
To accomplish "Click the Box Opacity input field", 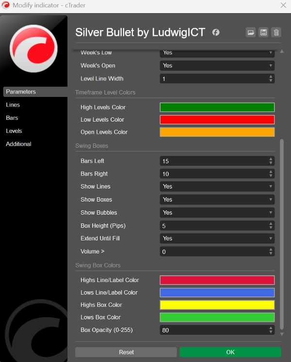I will pos(213,330).
